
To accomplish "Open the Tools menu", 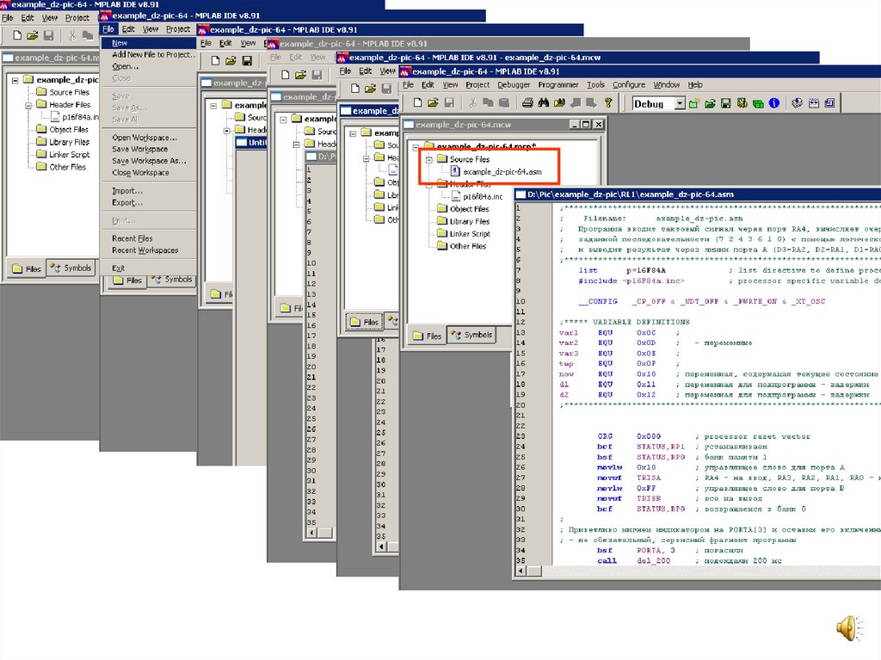I will 595,85.
